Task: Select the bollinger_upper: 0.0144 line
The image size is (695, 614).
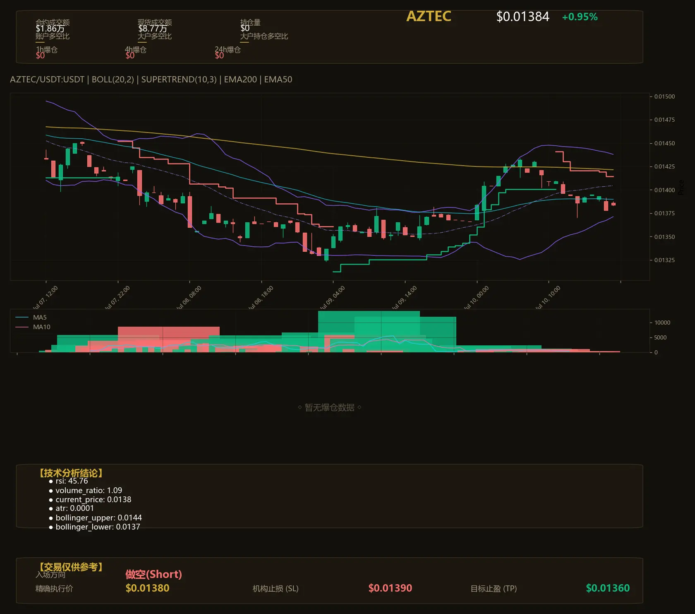Action: pos(95,518)
